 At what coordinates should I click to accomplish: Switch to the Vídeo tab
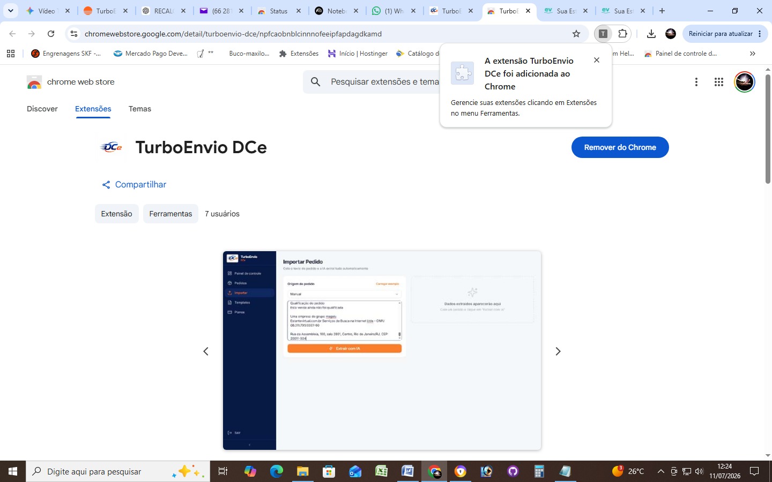47,11
